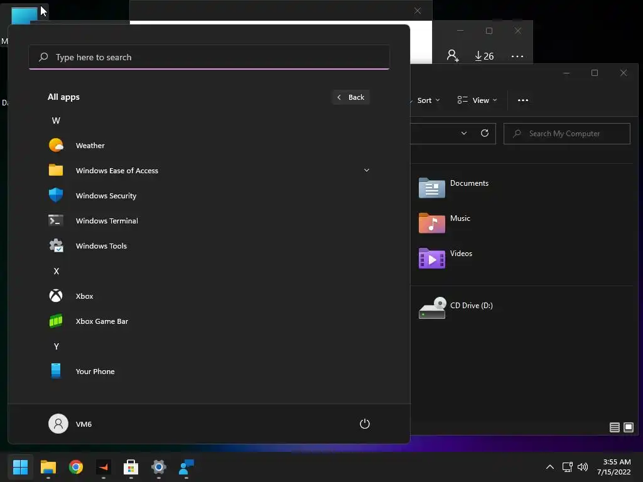This screenshot has height=482, width=643.
Task: Open the Weather app icon
Action: [56, 146]
